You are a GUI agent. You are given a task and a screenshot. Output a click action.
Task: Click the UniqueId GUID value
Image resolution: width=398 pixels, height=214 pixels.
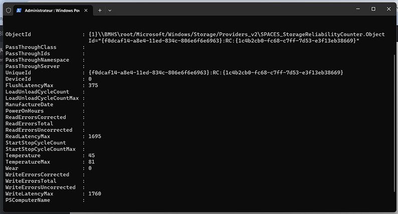point(216,73)
